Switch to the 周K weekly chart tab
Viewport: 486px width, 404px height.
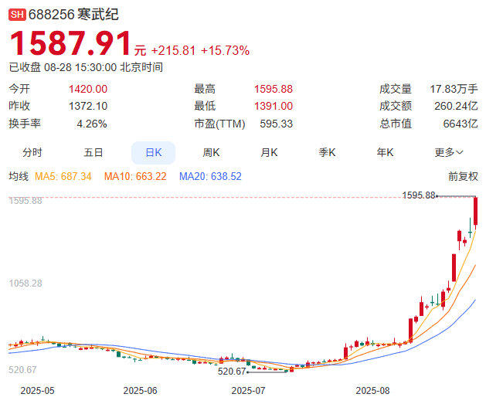[x=211, y=152]
